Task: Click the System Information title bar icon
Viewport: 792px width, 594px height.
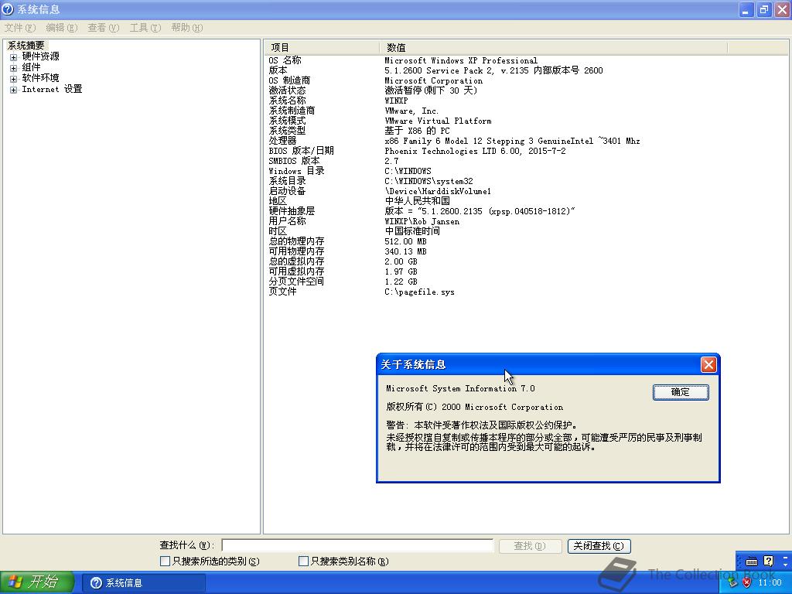Action: (x=8, y=9)
